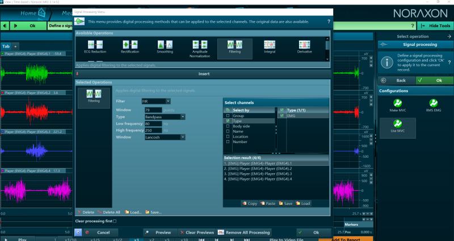
Task: Uncheck the EMG type checkbox
Action: (x=281, y=116)
